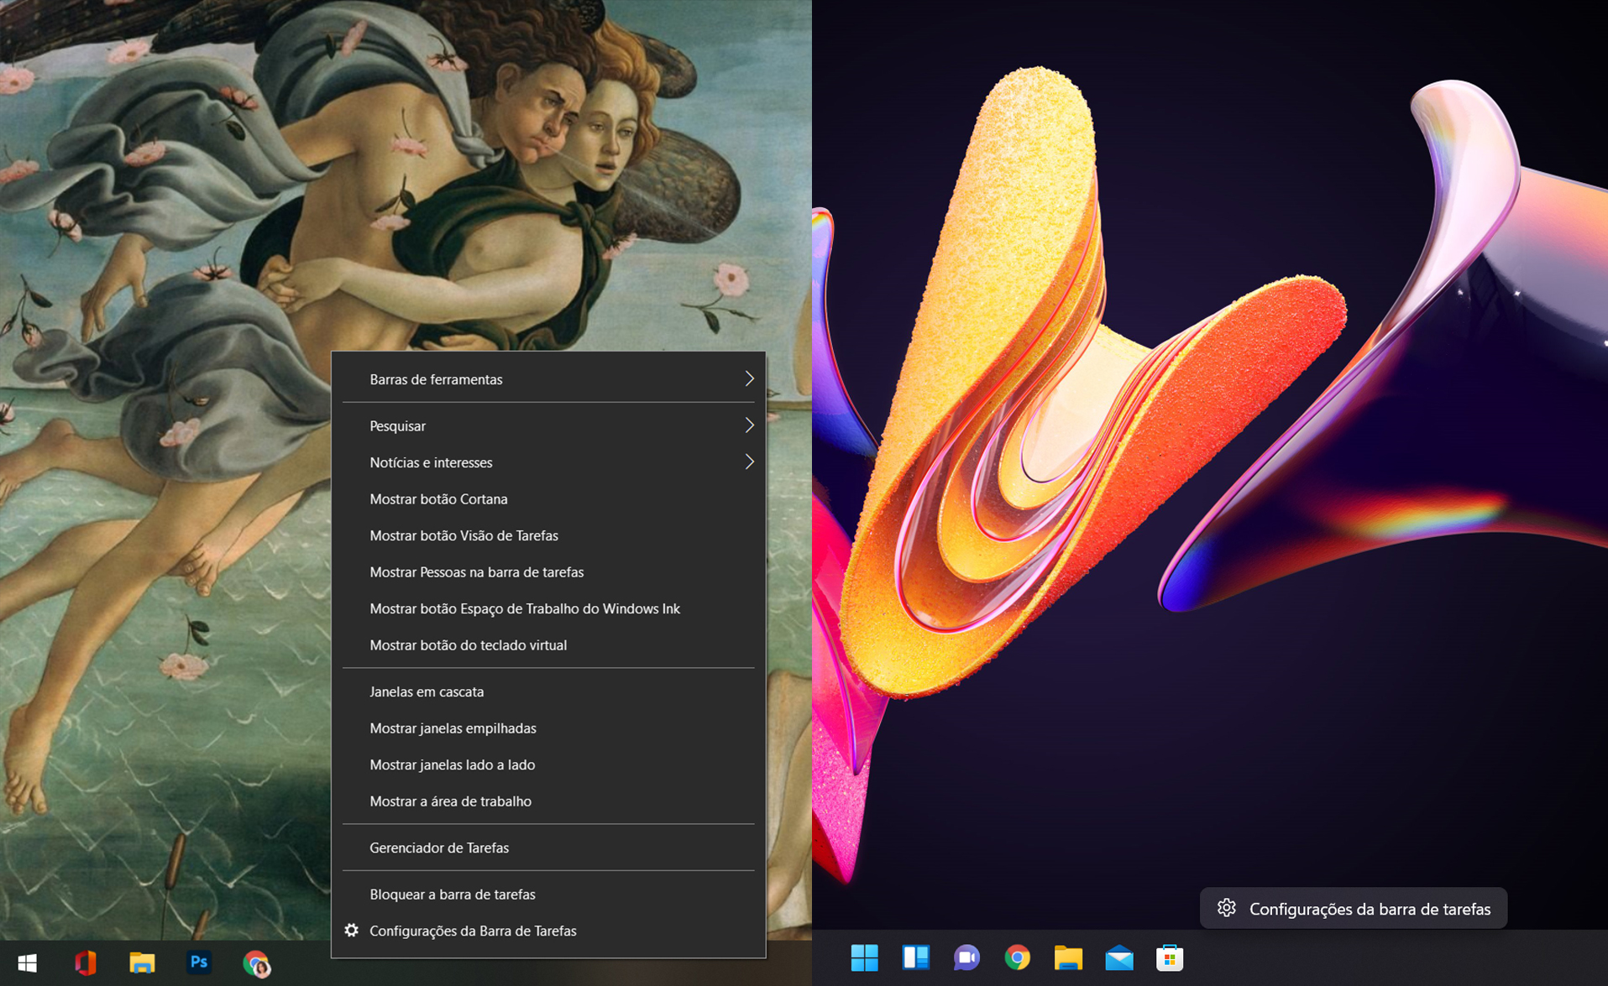Open Gerenciador de Tarefas

click(x=548, y=848)
